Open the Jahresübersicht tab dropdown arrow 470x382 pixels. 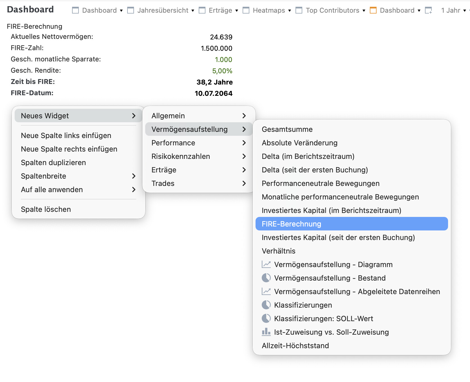click(x=193, y=11)
